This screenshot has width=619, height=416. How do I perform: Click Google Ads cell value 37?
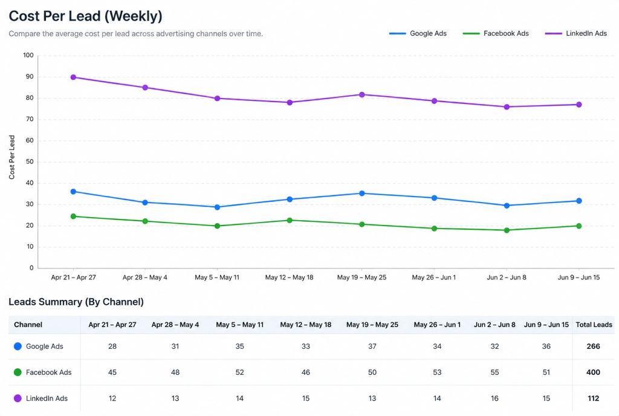(x=372, y=346)
